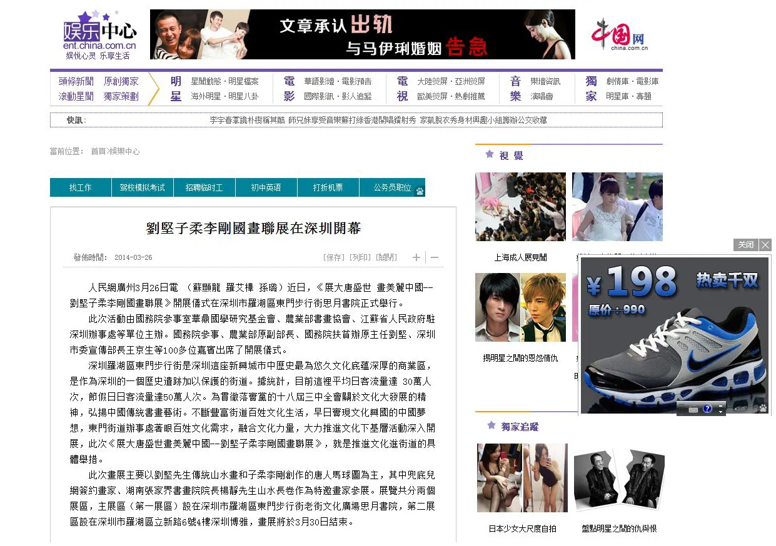The height and width of the screenshot is (546, 776).
Task: Open the 原創獨家 link
Action: [121, 81]
